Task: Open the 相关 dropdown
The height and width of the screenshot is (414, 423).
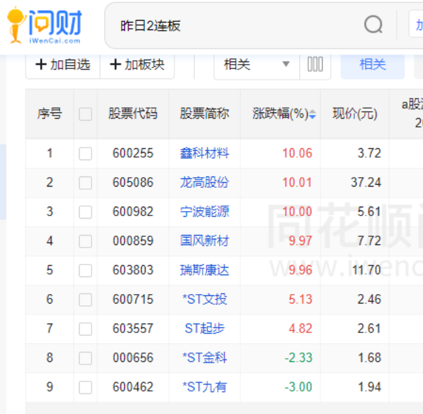Action: point(257,65)
